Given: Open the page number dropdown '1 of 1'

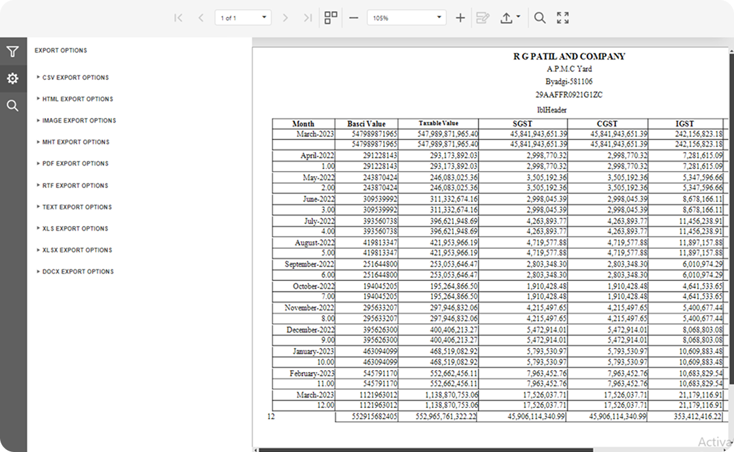Looking at the screenshot, I should point(243,18).
